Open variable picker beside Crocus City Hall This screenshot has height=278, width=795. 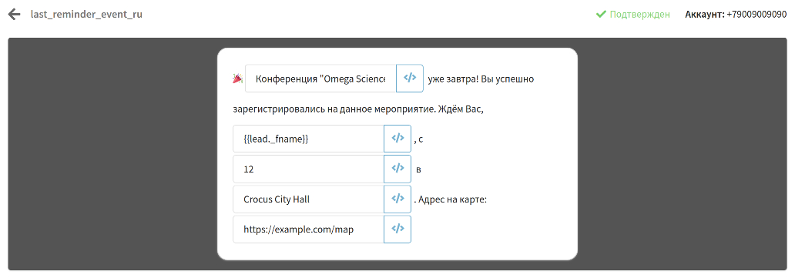[x=397, y=199]
